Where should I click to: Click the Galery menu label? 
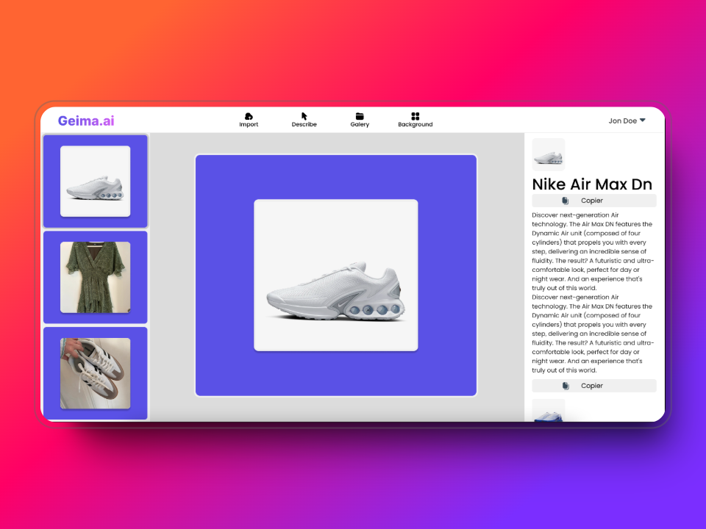[x=360, y=125]
